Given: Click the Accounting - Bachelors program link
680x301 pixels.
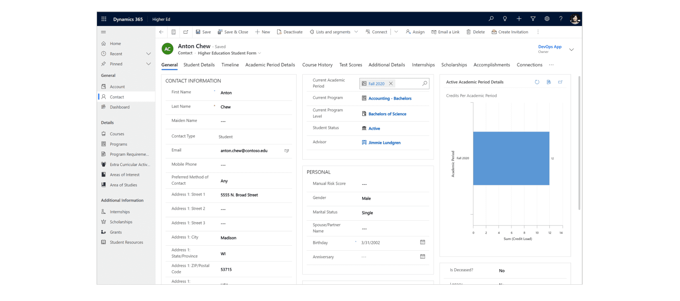Looking at the screenshot, I should [x=390, y=98].
